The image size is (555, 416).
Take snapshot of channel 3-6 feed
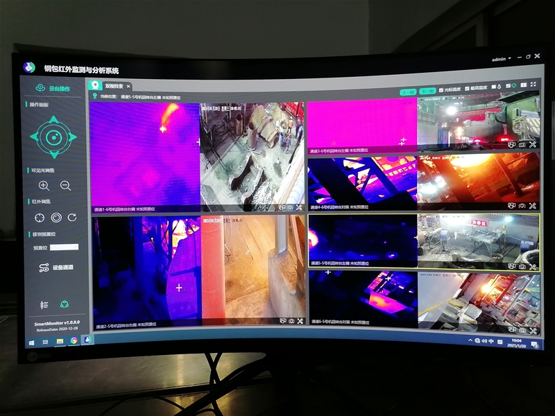(x=522, y=144)
